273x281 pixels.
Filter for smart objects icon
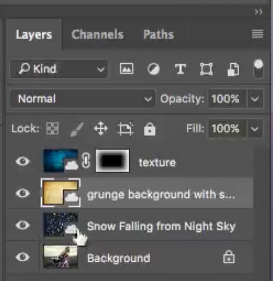coord(233,69)
